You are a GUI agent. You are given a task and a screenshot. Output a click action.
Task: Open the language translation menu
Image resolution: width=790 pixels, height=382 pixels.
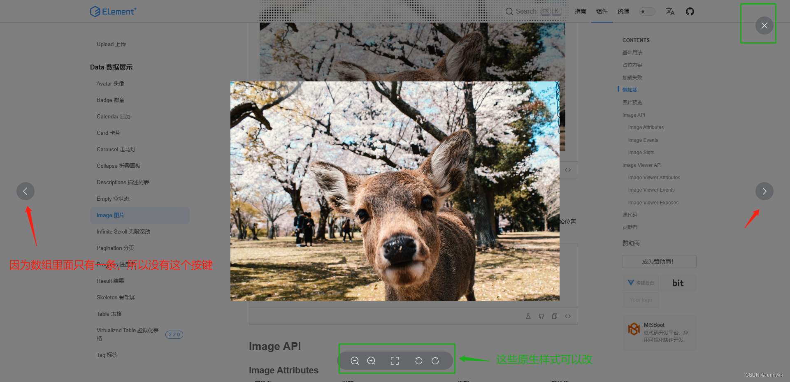point(670,12)
